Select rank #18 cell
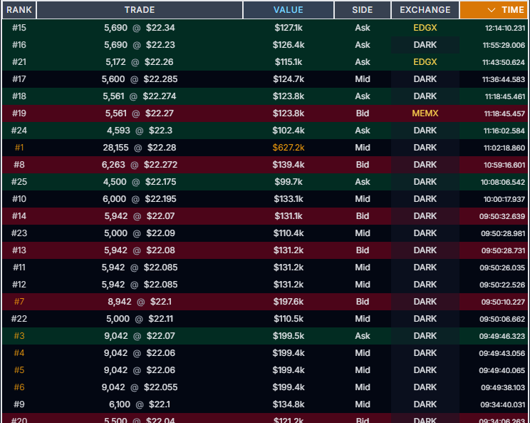 point(19,96)
